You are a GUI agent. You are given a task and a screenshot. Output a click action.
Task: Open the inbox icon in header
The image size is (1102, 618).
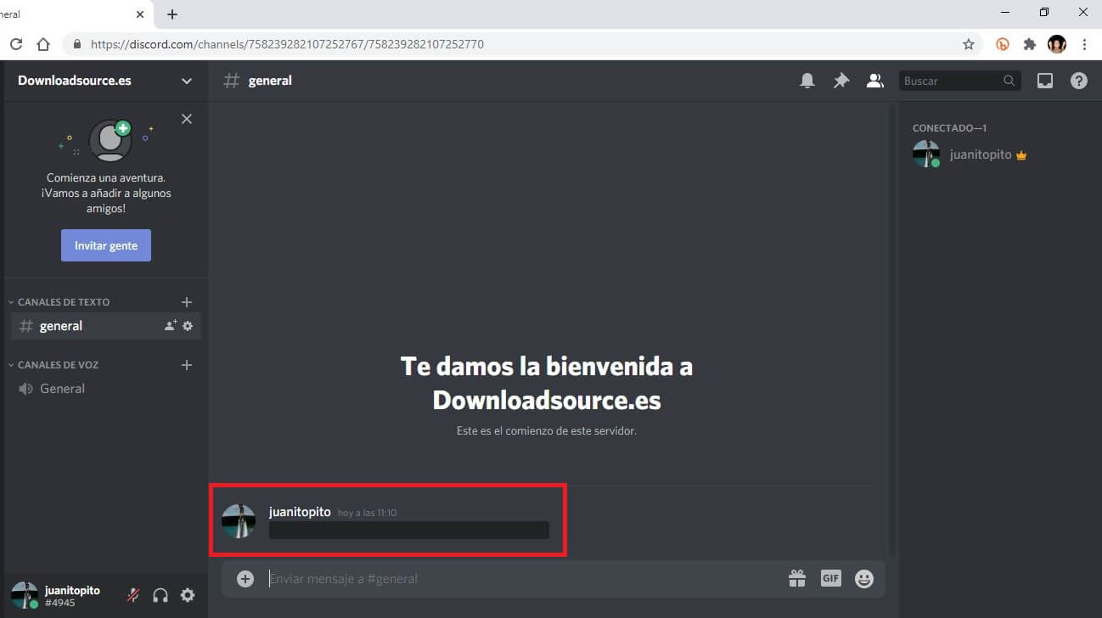(x=1045, y=81)
